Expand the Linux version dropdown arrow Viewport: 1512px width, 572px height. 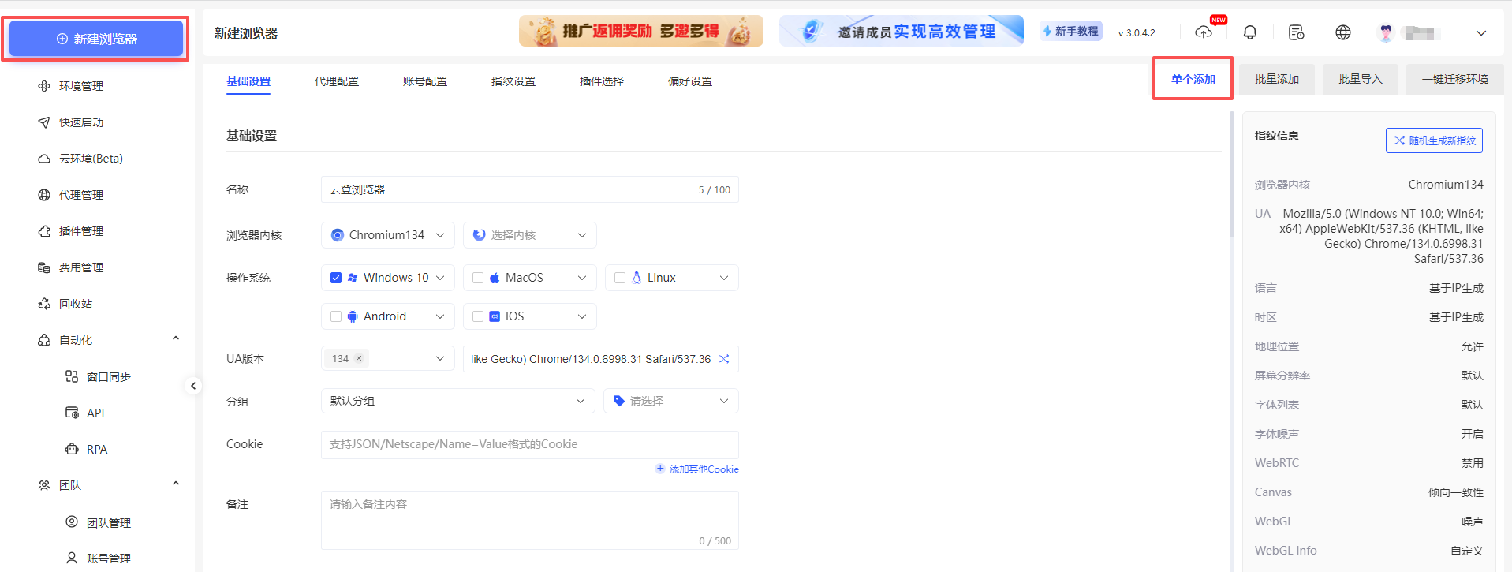724,278
